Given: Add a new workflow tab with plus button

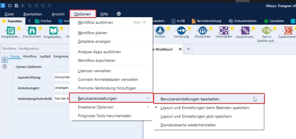Looking at the screenshot, I should [x=188, y=49].
